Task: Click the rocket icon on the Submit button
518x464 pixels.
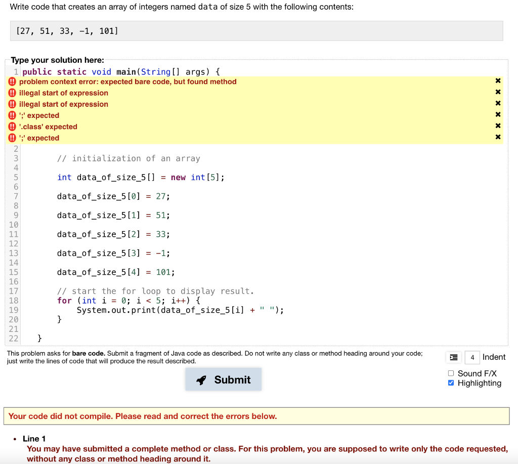Action: [201, 379]
